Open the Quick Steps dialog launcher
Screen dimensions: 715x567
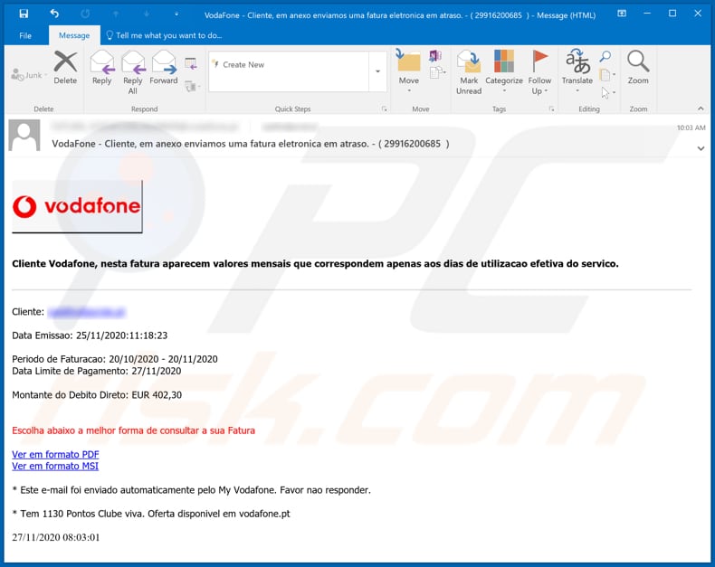(385, 109)
